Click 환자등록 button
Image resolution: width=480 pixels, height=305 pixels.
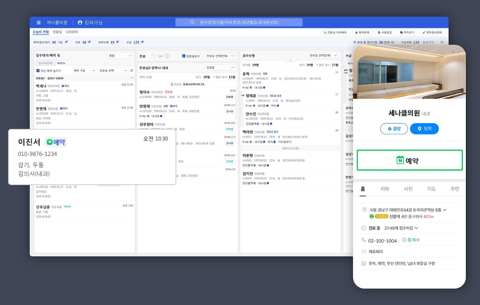pyautogui.click(x=362, y=32)
